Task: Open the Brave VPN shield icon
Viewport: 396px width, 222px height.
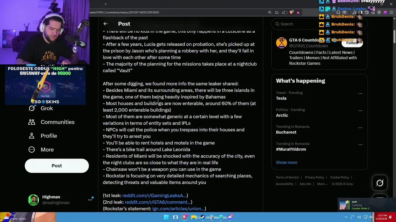Action: click(x=379, y=12)
